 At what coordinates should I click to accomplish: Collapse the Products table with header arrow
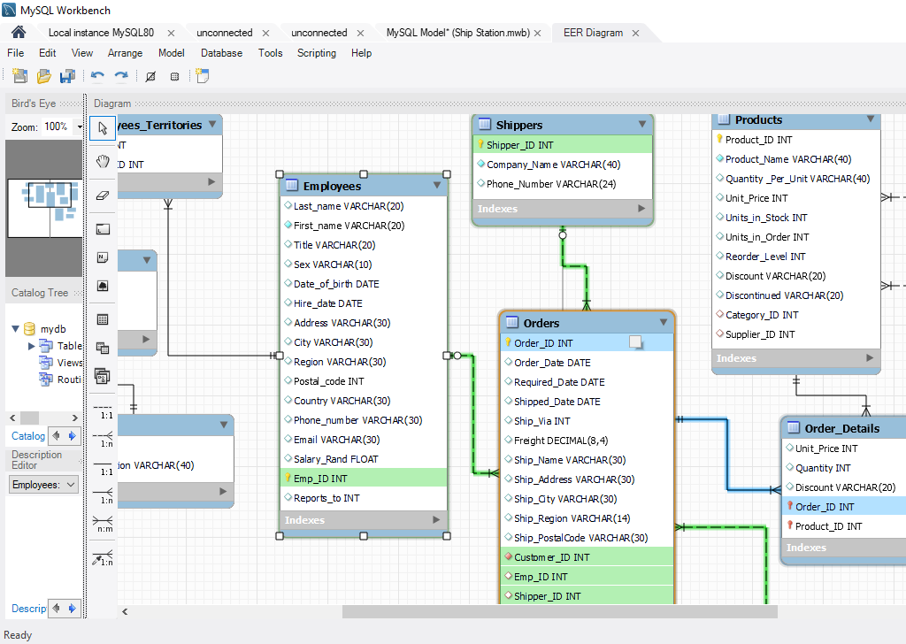871,119
